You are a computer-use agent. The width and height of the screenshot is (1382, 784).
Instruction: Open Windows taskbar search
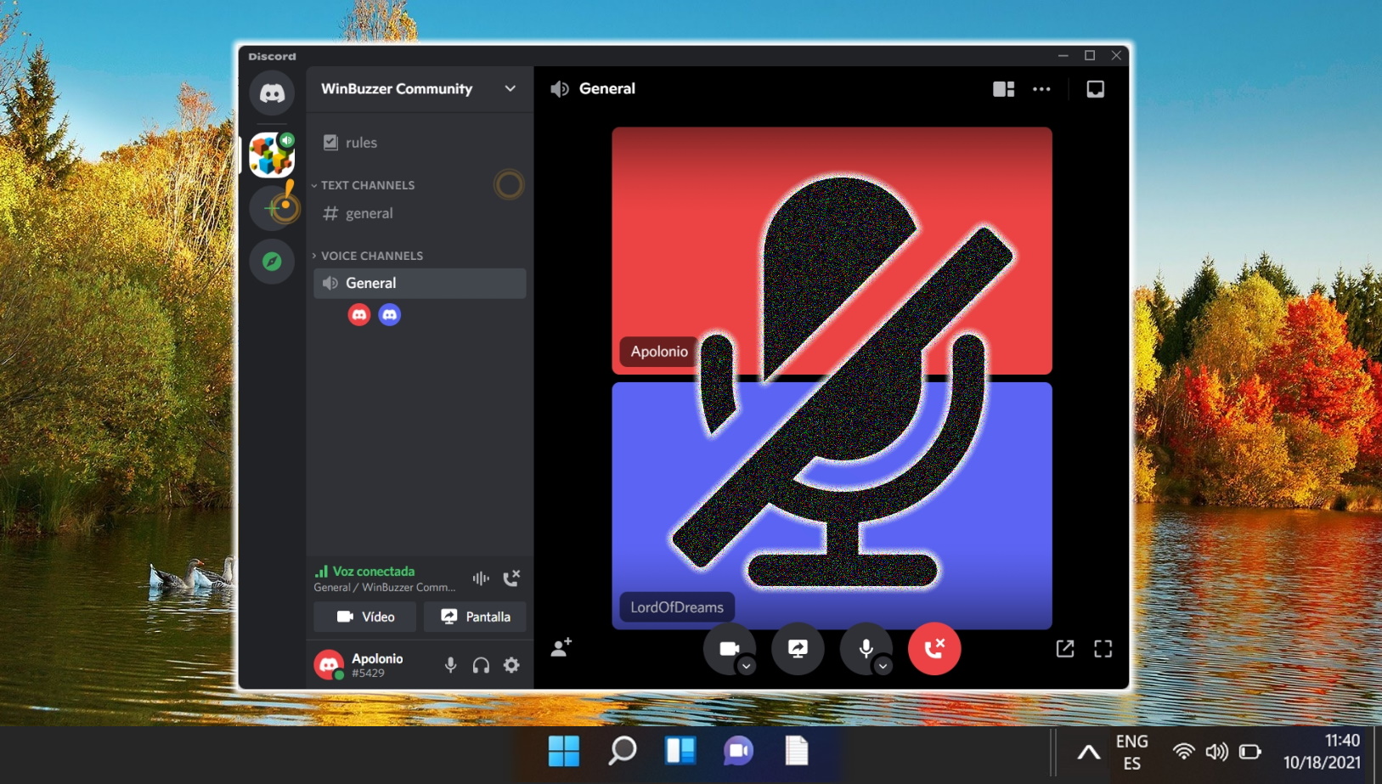tap(623, 752)
